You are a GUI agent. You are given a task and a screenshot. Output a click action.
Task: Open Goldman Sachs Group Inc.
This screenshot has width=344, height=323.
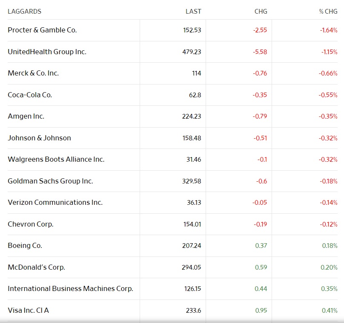tap(50, 181)
